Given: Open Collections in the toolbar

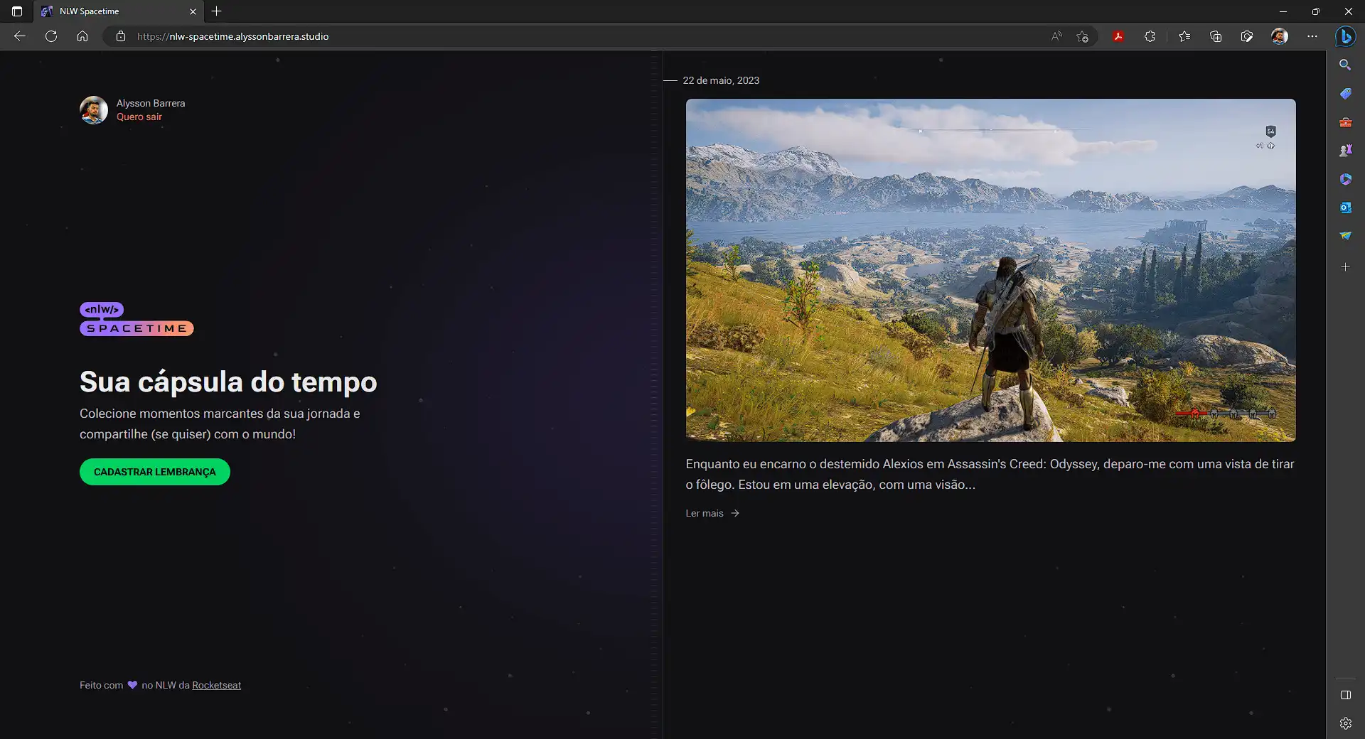Looking at the screenshot, I should pyautogui.click(x=1216, y=36).
